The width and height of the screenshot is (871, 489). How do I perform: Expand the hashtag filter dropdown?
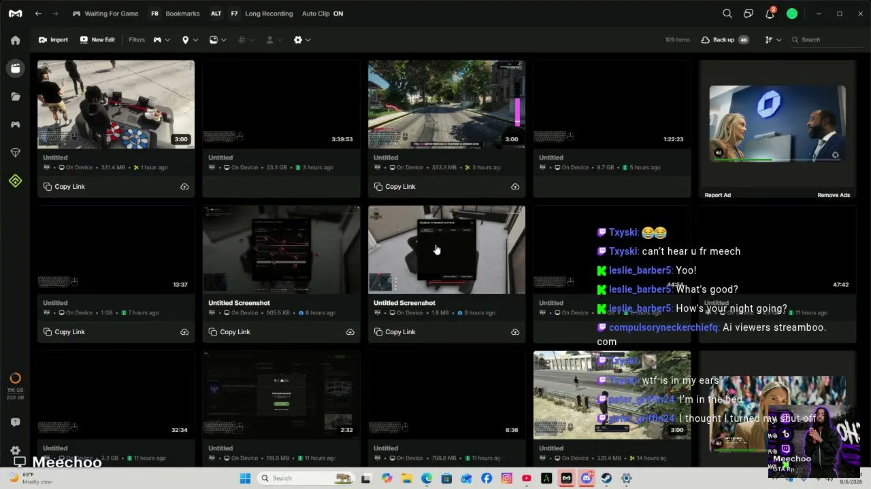246,40
